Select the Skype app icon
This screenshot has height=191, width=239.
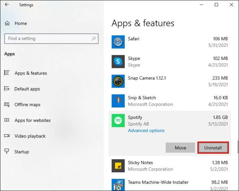(118, 62)
